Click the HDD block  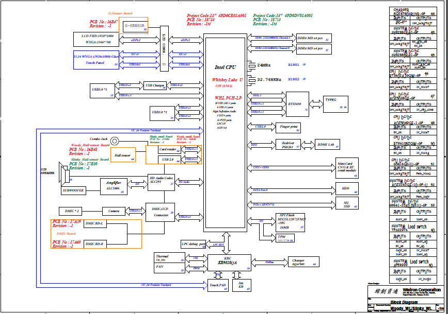click(x=347, y=188)
